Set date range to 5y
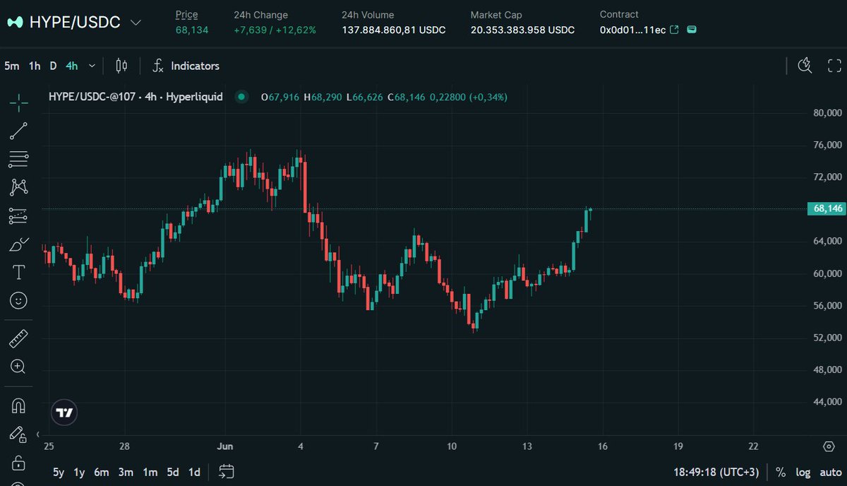This screenshot has height=486, width=847. (59, 472)
